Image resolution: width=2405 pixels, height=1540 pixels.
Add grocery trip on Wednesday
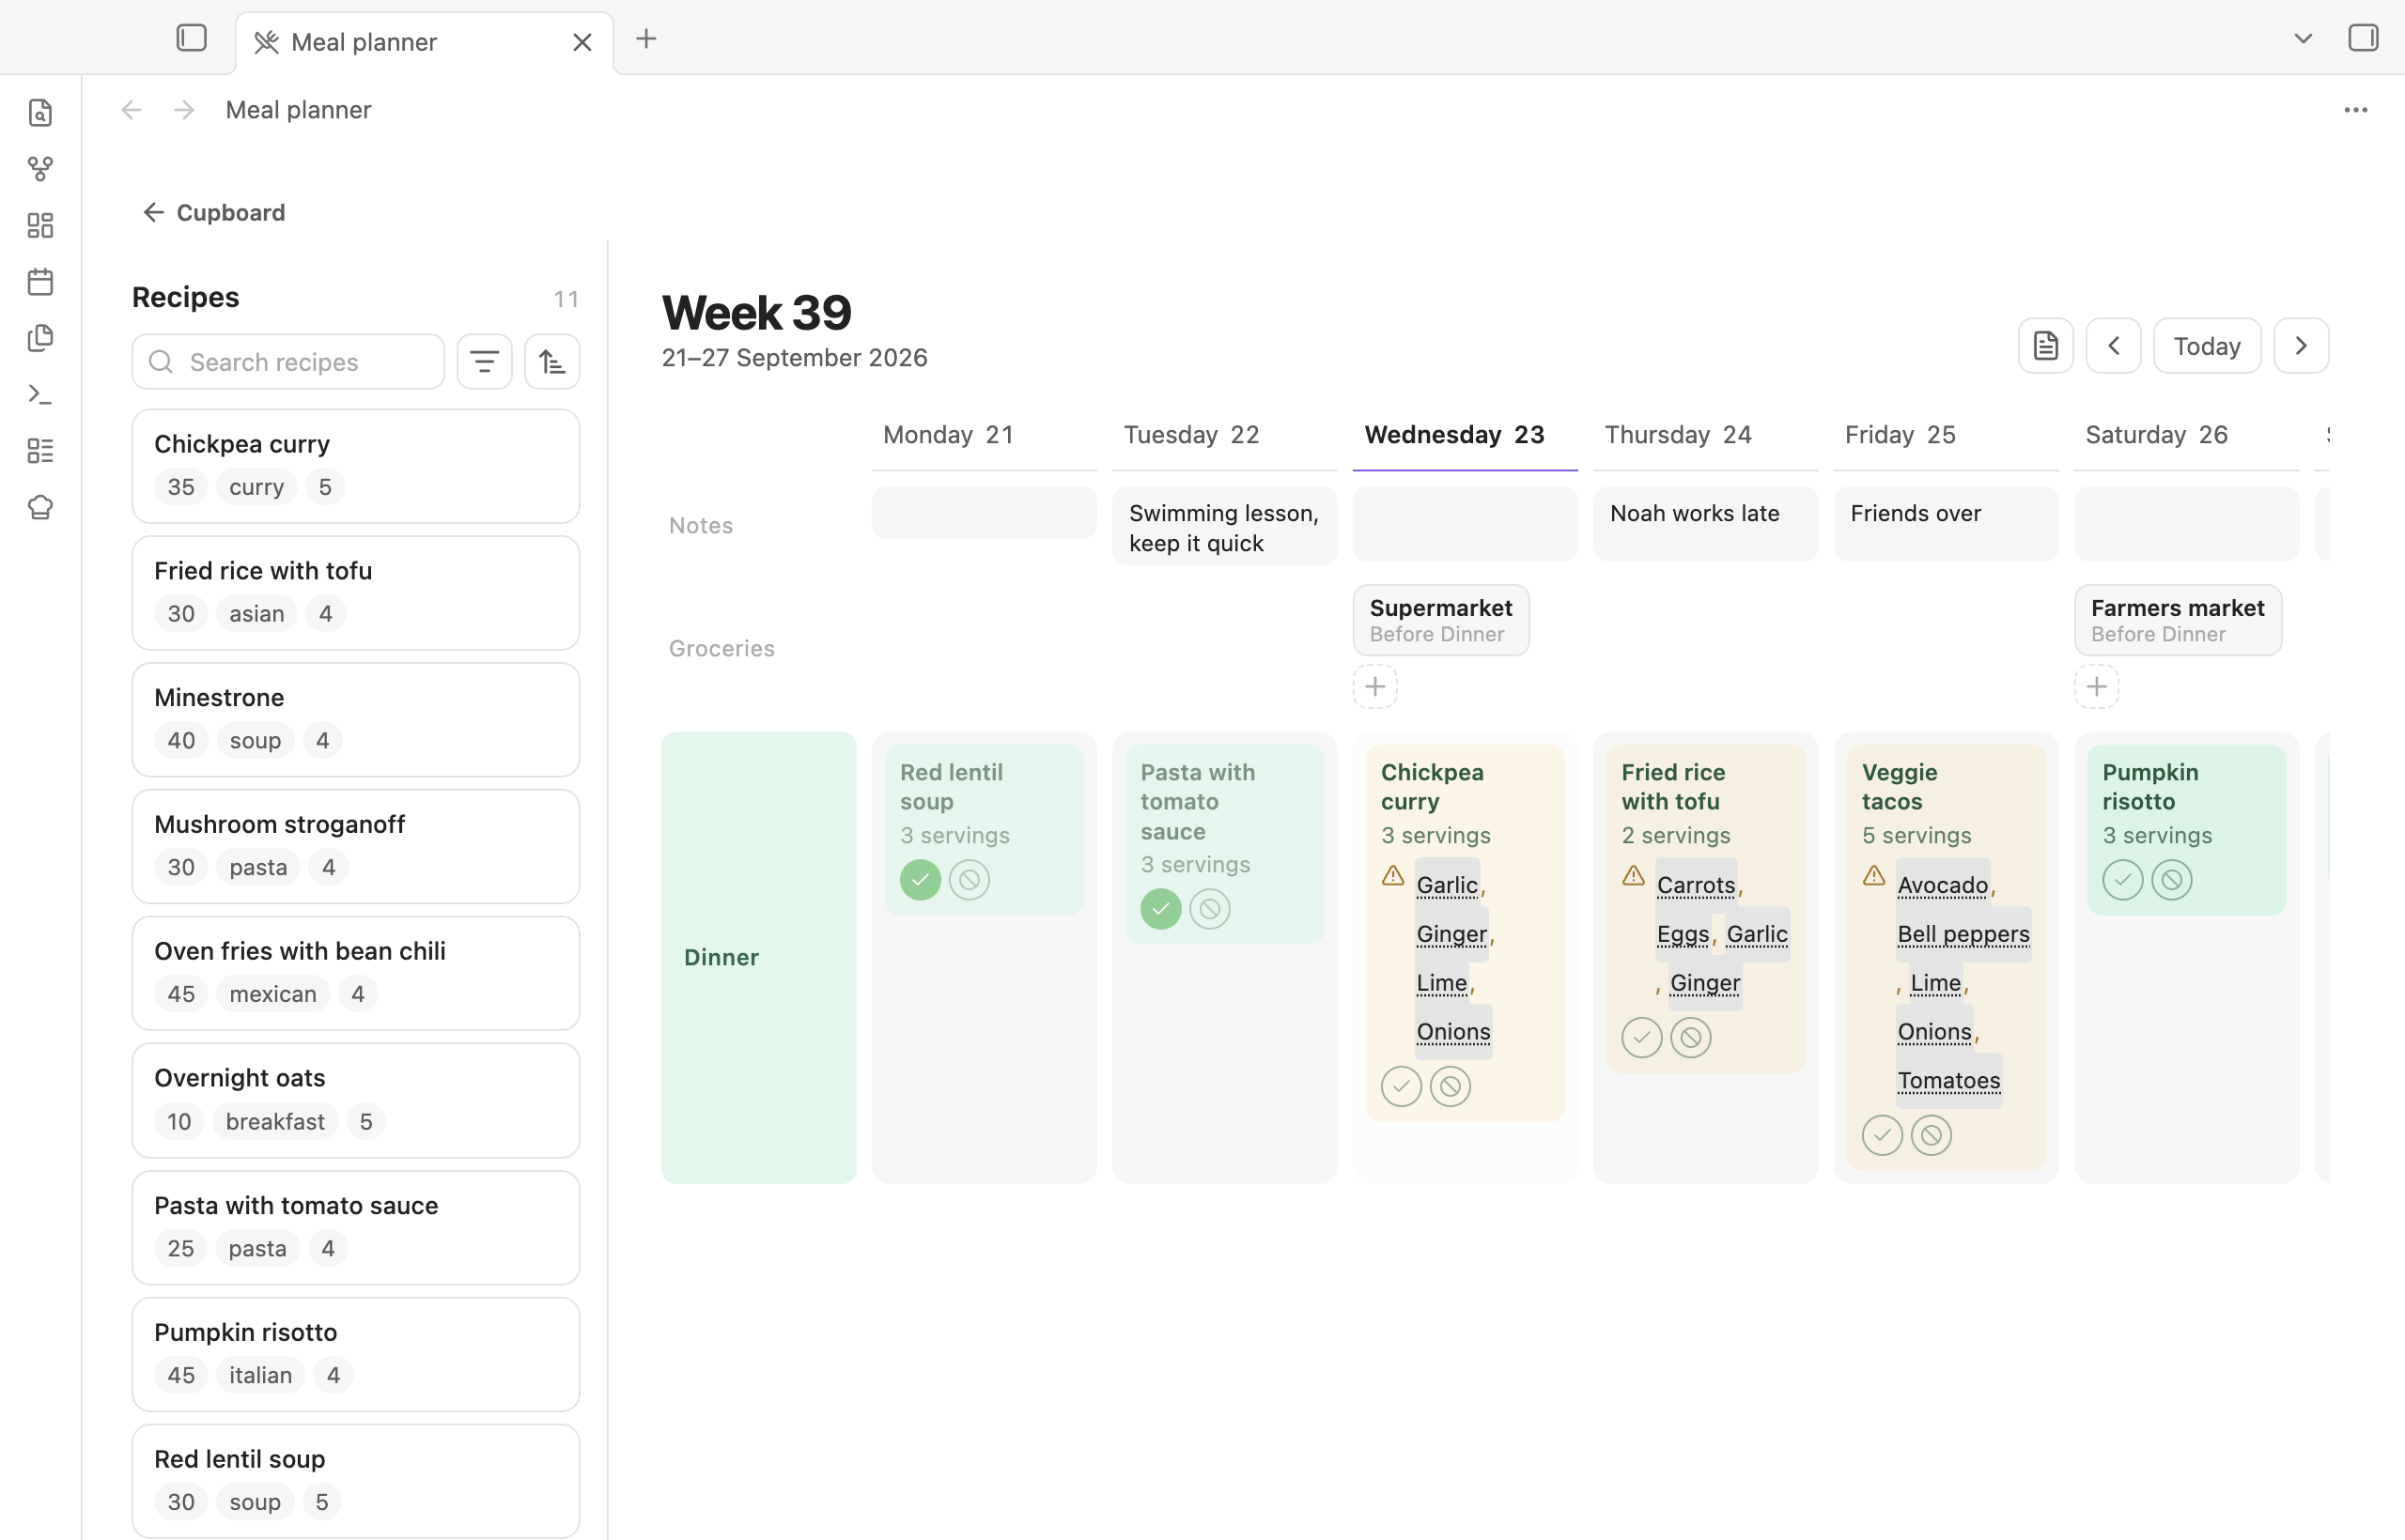[x=1375, y=687]
